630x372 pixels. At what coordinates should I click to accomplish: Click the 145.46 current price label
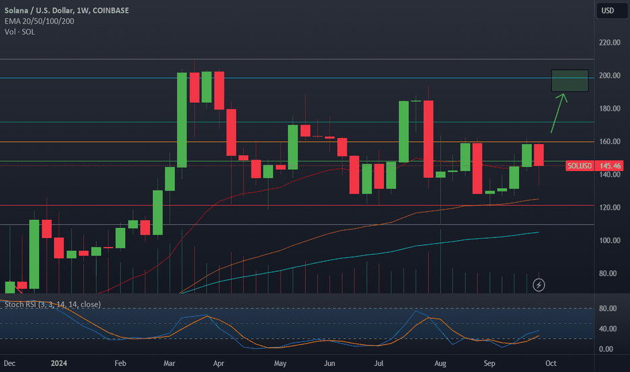[x=610, y=166]
